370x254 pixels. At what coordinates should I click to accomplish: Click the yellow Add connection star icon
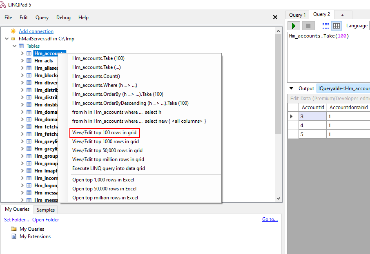click(x=13, y=31)
